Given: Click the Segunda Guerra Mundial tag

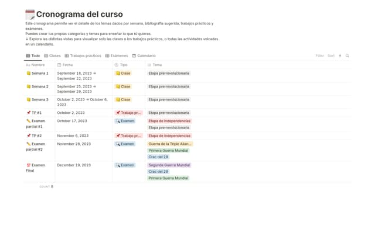Looking at the screenshot, I should (x=169, y=165).
